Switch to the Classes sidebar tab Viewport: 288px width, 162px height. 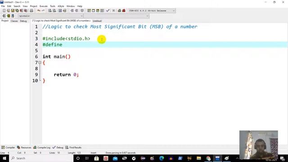pos(14,21)
